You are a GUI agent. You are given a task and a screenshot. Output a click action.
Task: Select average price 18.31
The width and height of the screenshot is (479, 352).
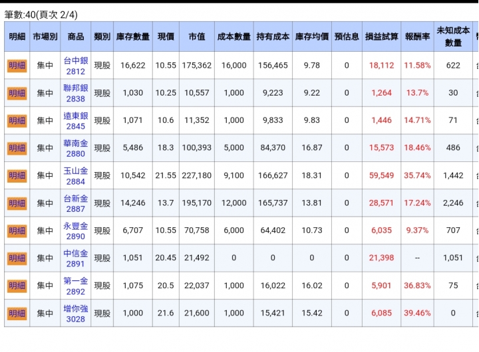pyautogui.click(x=312, y=176)
